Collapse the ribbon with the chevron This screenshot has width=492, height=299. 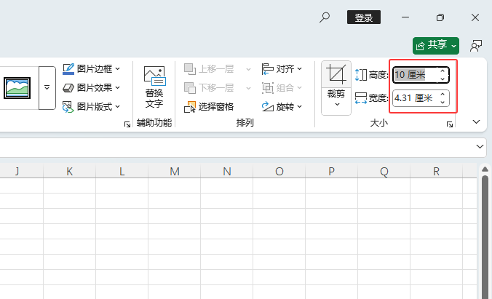pos(477,121)
